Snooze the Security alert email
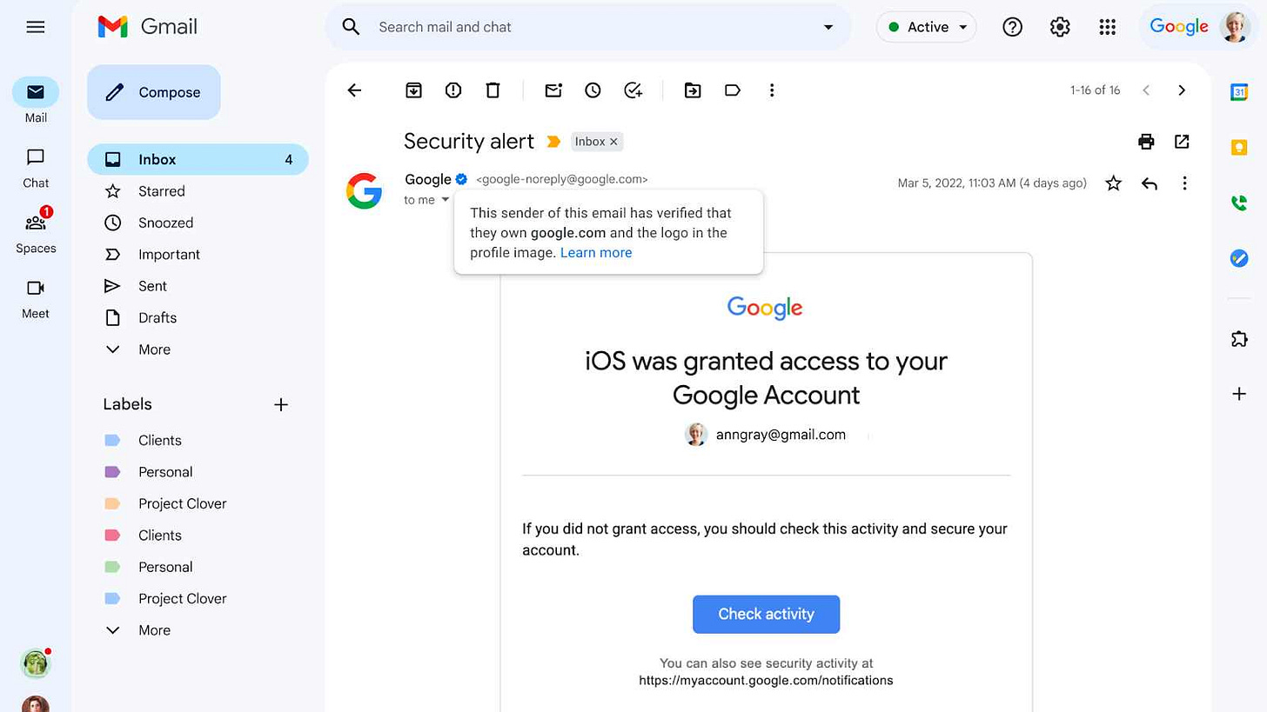 (593, 90)
